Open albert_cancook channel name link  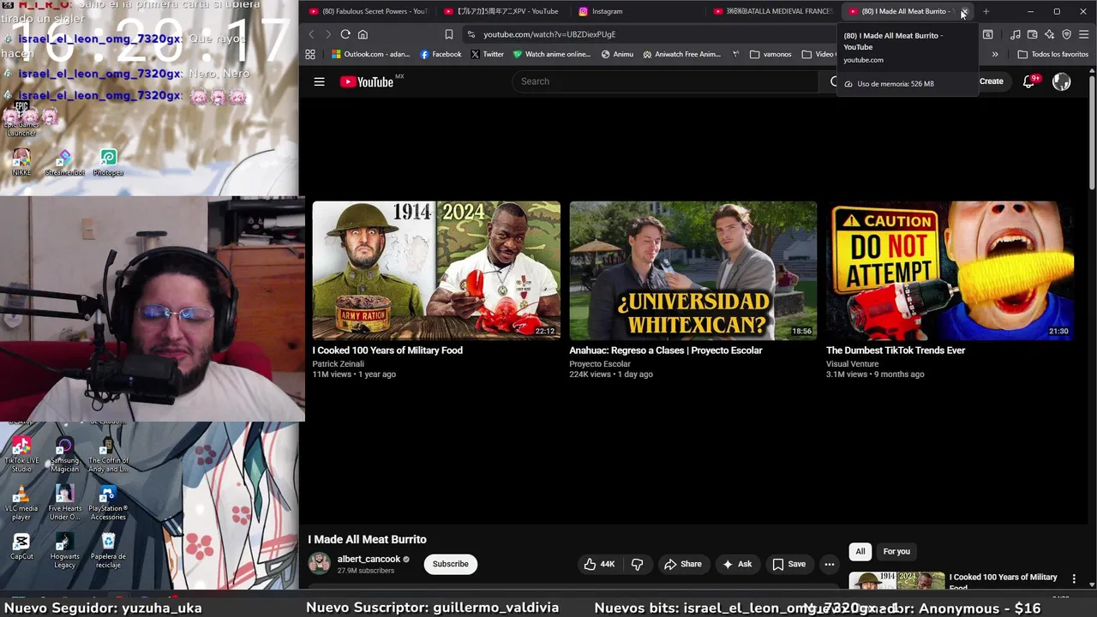[369, 559]
